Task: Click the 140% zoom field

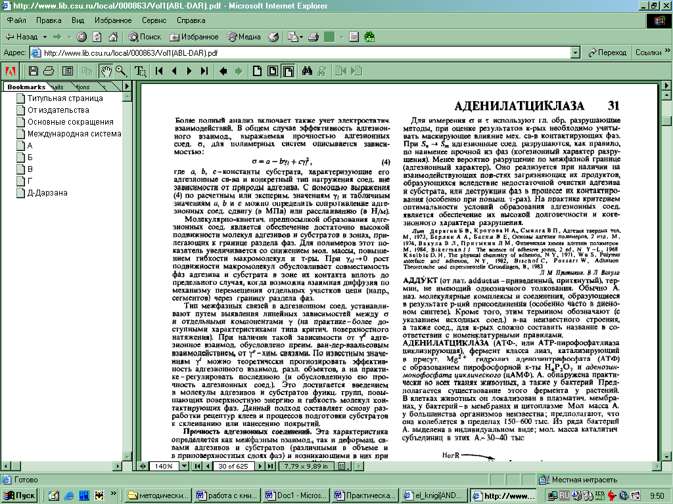Action: point(164,467)
